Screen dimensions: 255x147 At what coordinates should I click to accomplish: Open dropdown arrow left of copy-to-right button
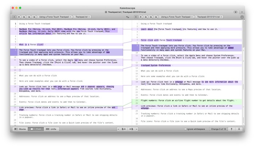tap(118, 129)
